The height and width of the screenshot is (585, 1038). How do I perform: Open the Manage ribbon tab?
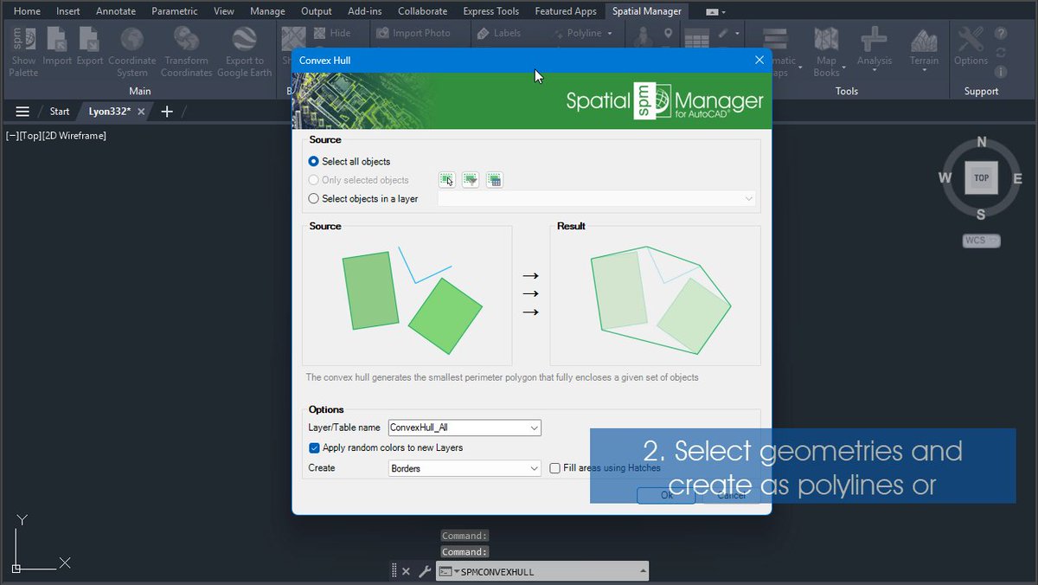pyautogui.click(x=267, y=11)
